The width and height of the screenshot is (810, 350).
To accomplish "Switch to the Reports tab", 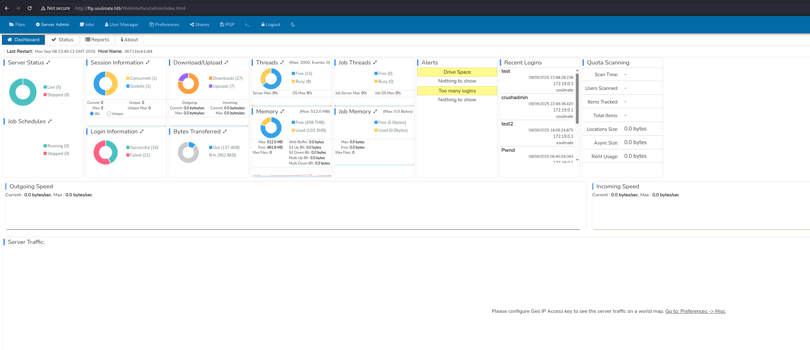I will [x=97, y=39].
